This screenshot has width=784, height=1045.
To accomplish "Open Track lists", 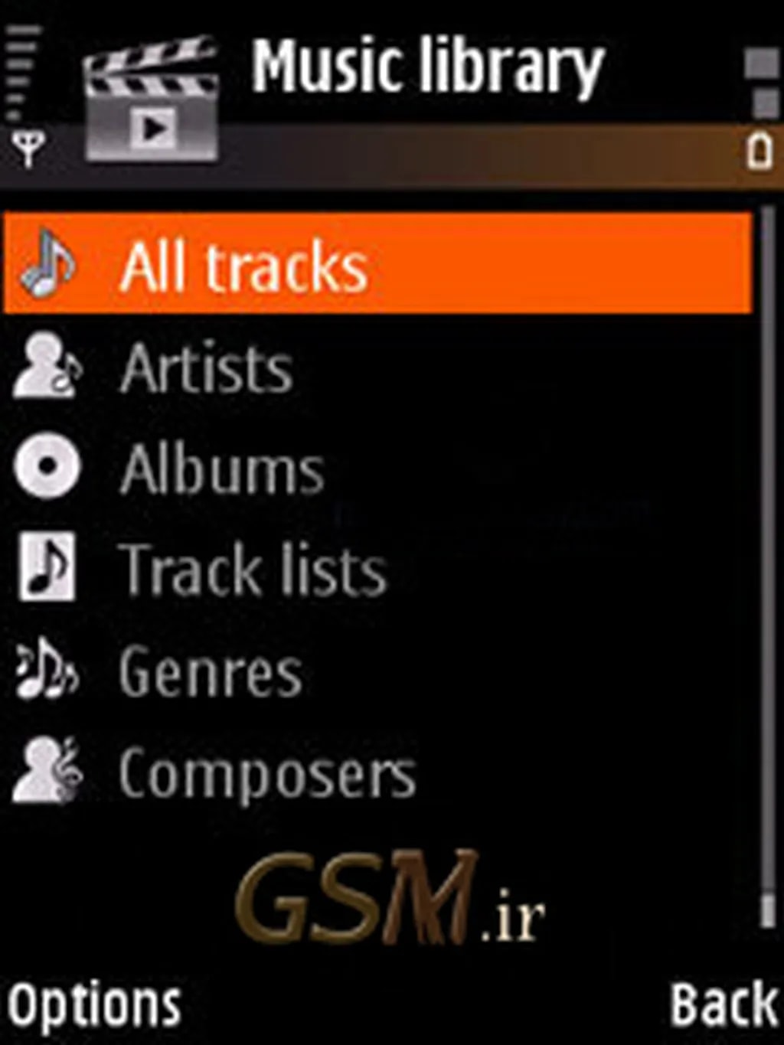I will 378,568.
